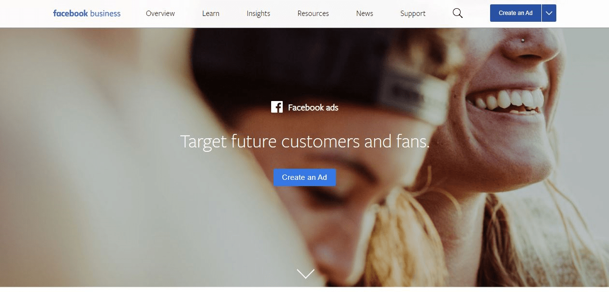Open the Learn menu
609x292 pixels.
tap(211, 14)
